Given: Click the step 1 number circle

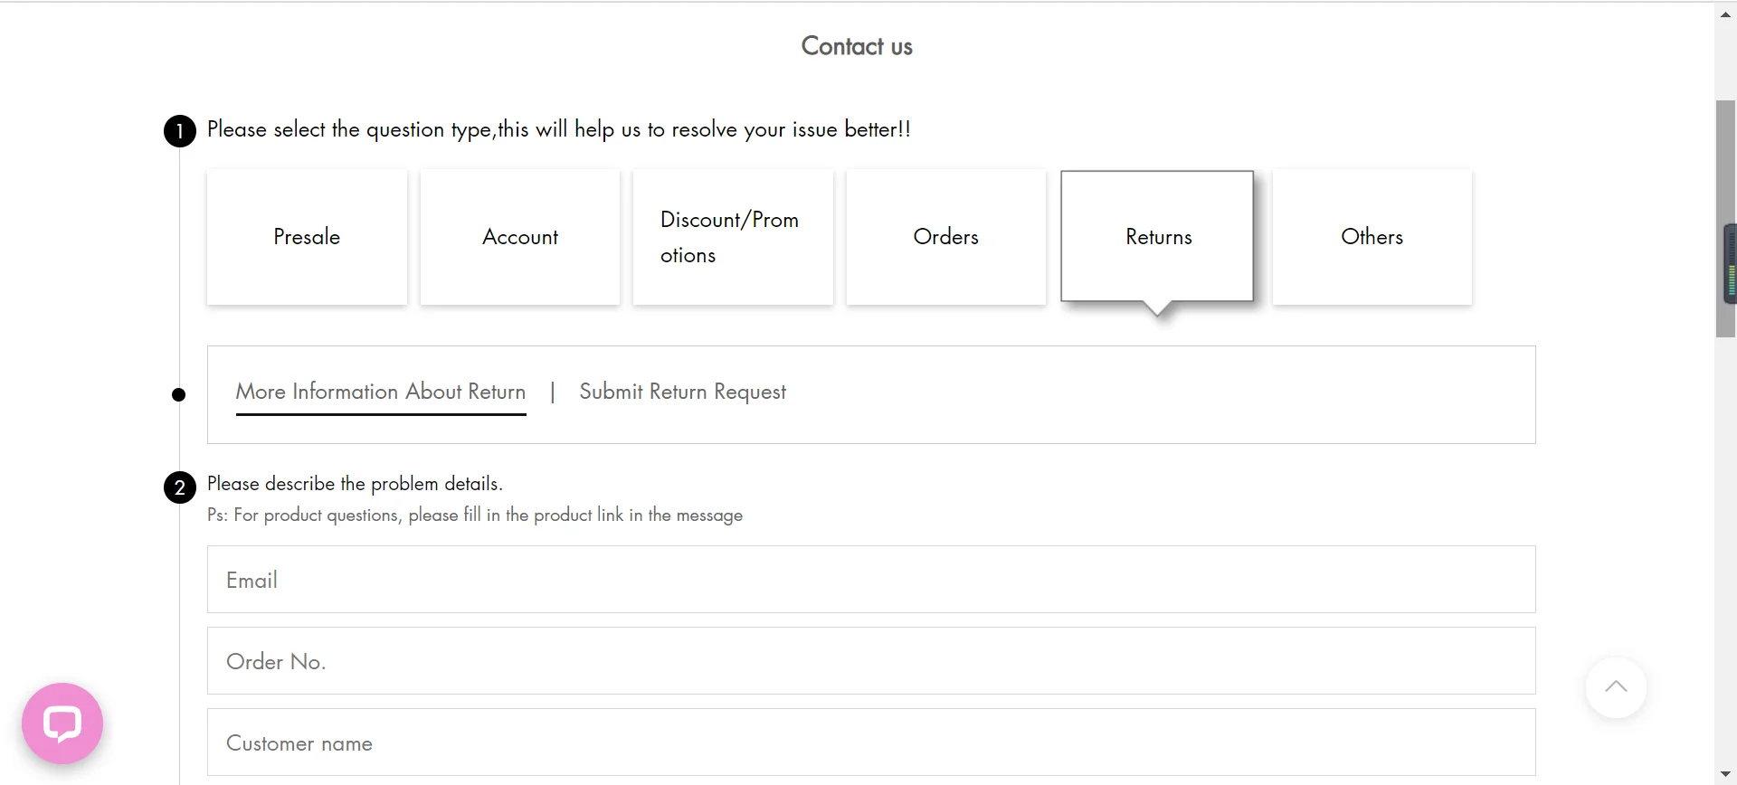Looking at the screenshot, I should (179, 131).
